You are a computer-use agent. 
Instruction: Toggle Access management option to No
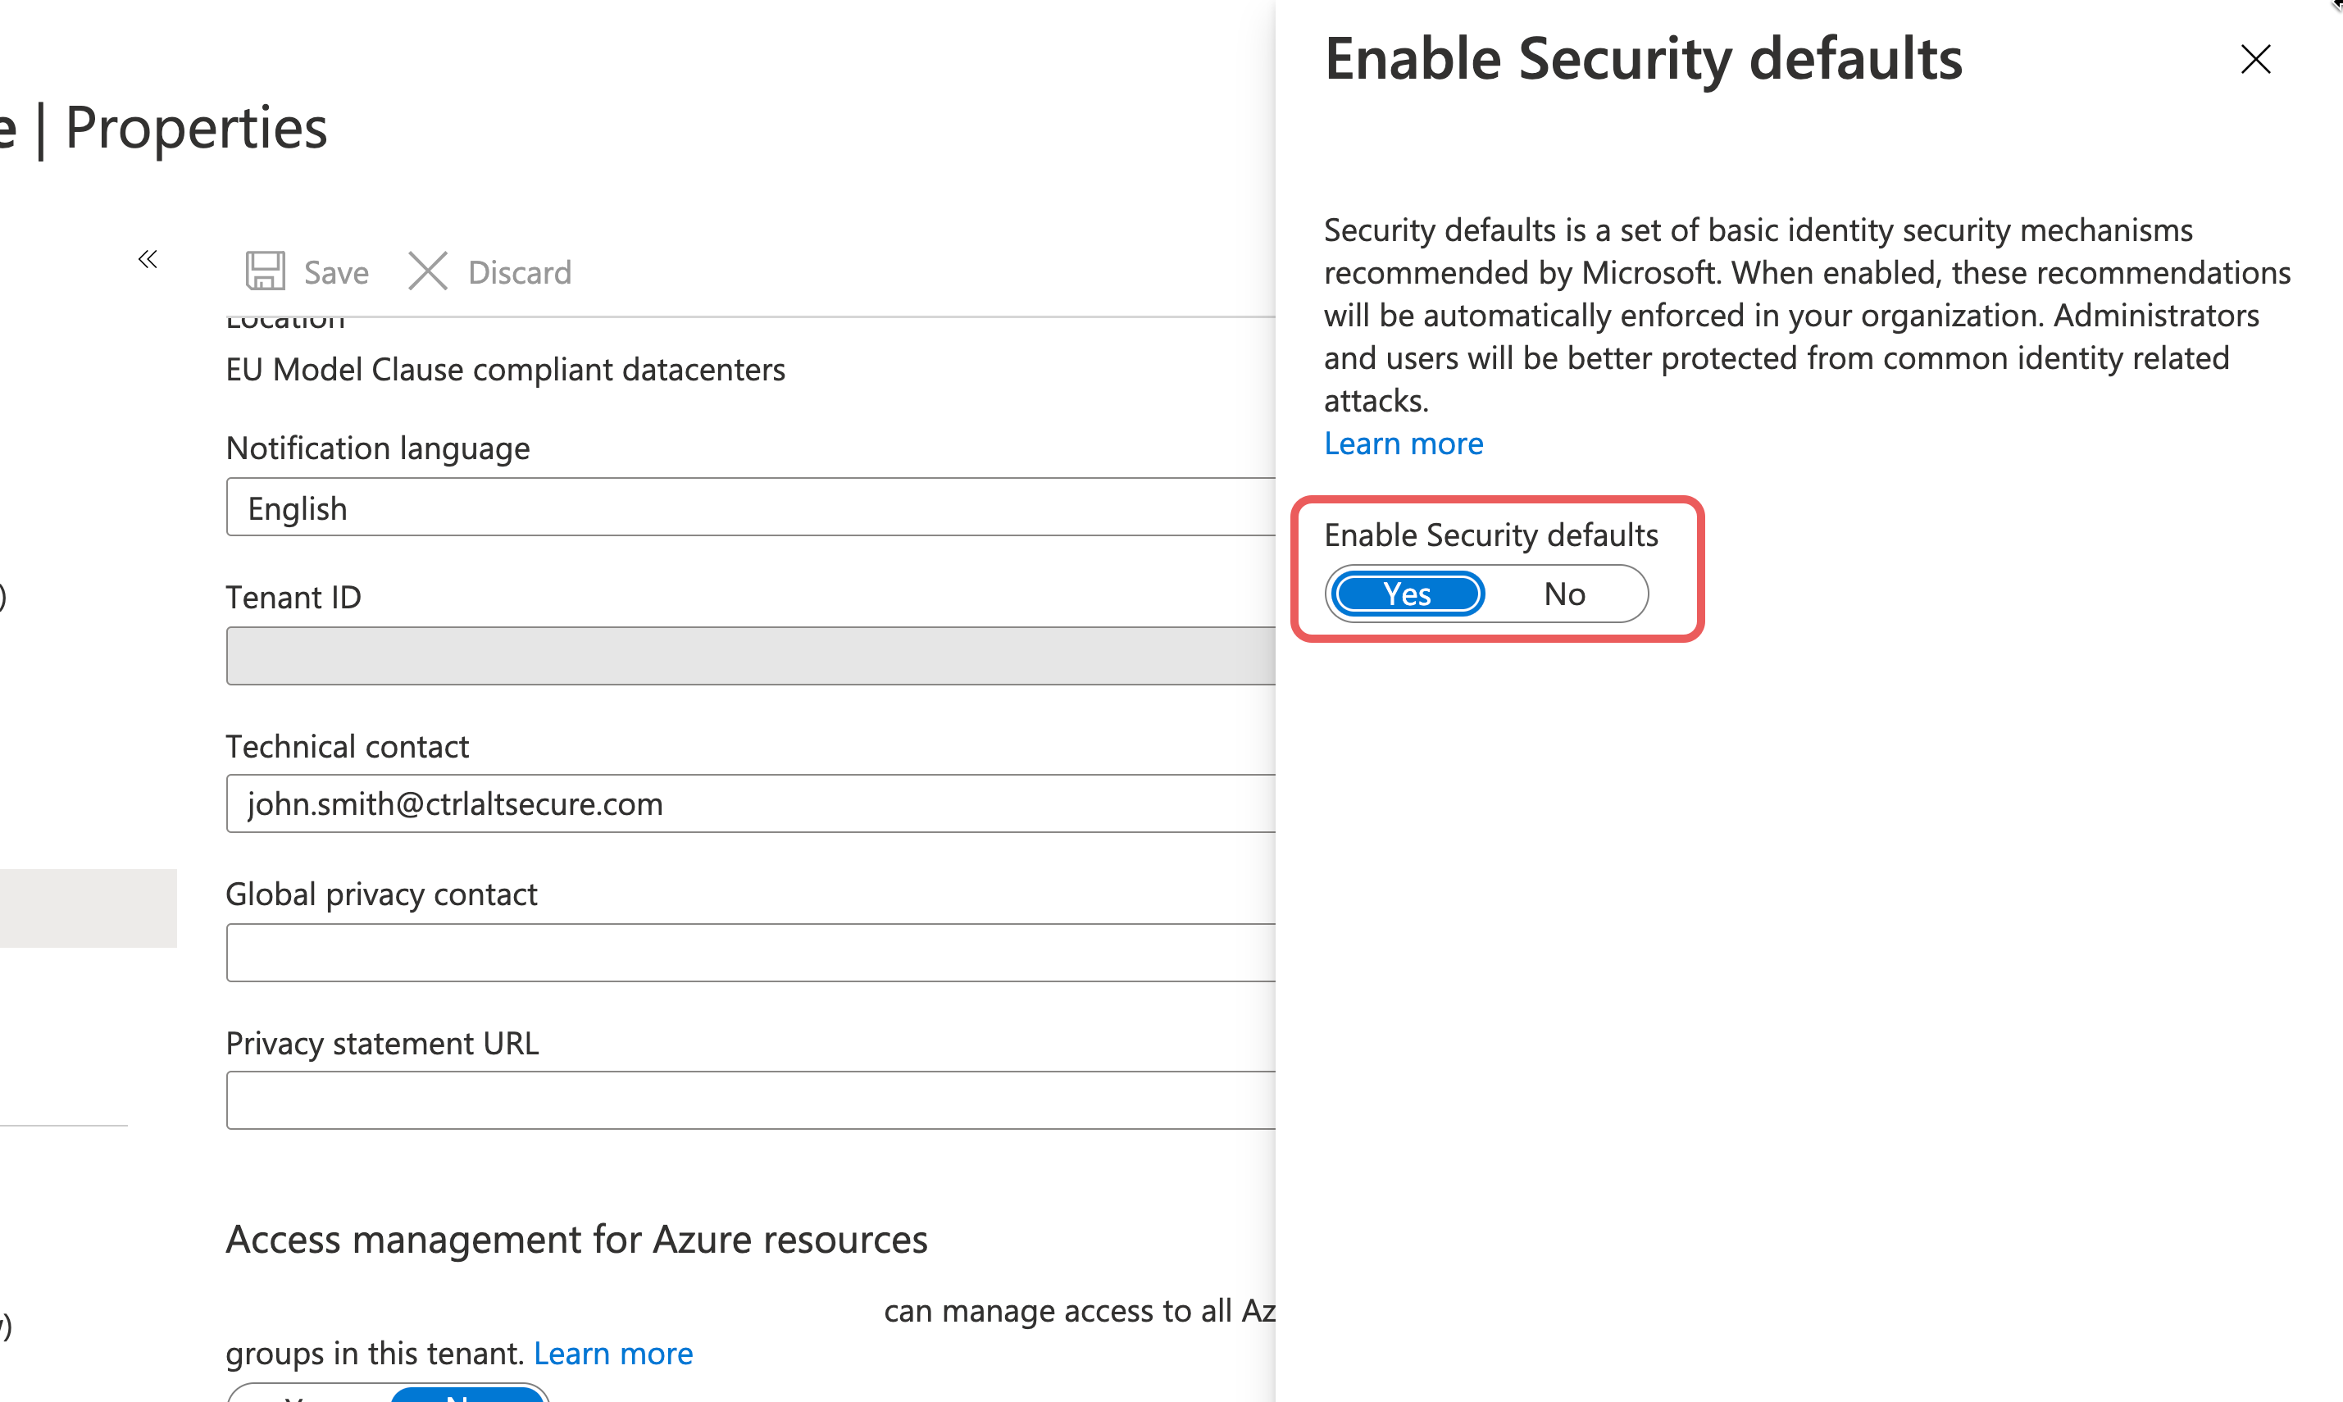coord(468,1395)
